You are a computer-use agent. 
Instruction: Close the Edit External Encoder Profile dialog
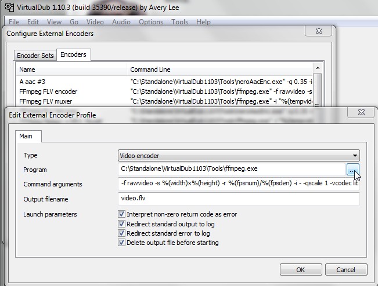coord(361,112)
